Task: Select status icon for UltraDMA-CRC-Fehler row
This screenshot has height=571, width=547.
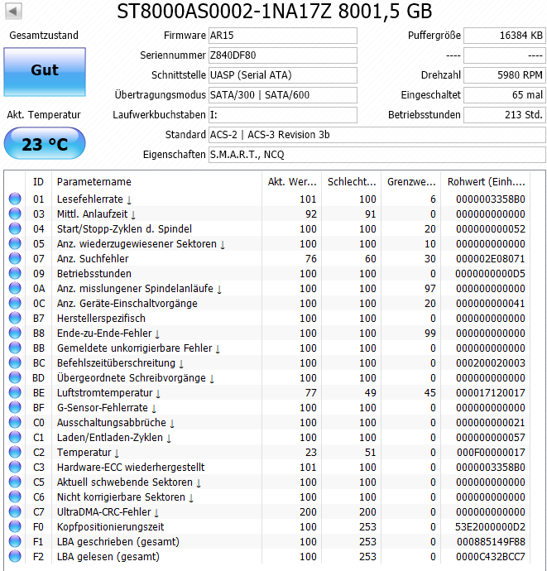Action: click(x=15, y=511)
